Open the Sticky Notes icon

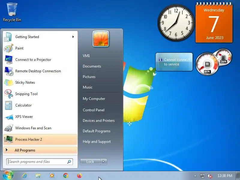click(x=8, y=82)
